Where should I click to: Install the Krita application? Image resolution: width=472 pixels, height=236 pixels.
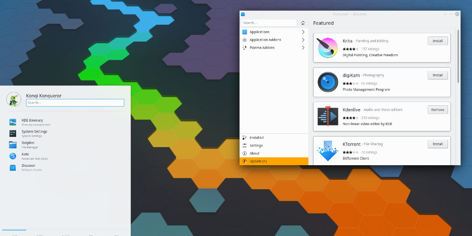(437, 41)
